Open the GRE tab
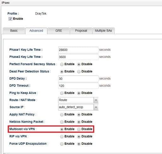162x154 pixels. [58, 31]
